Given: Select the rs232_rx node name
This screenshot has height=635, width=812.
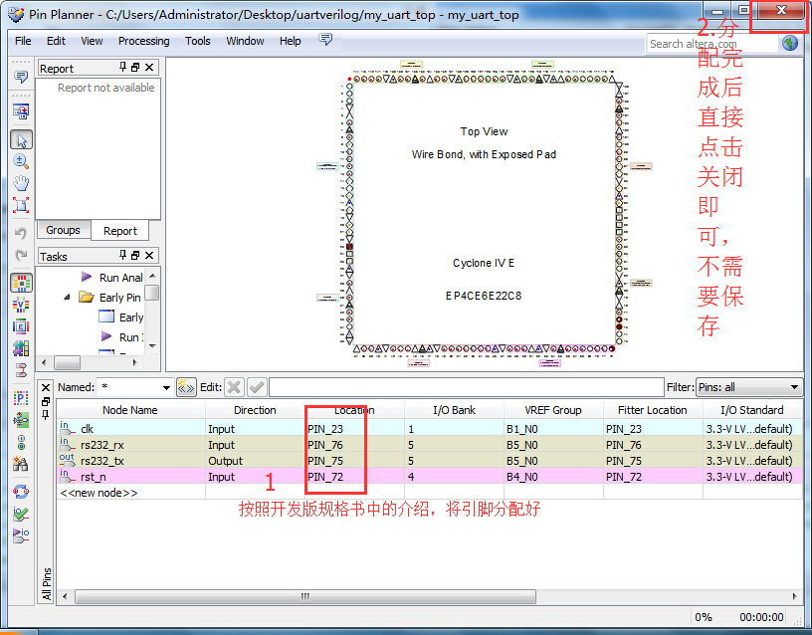Looking at the screenshot, I should click(x=102, y=445).
